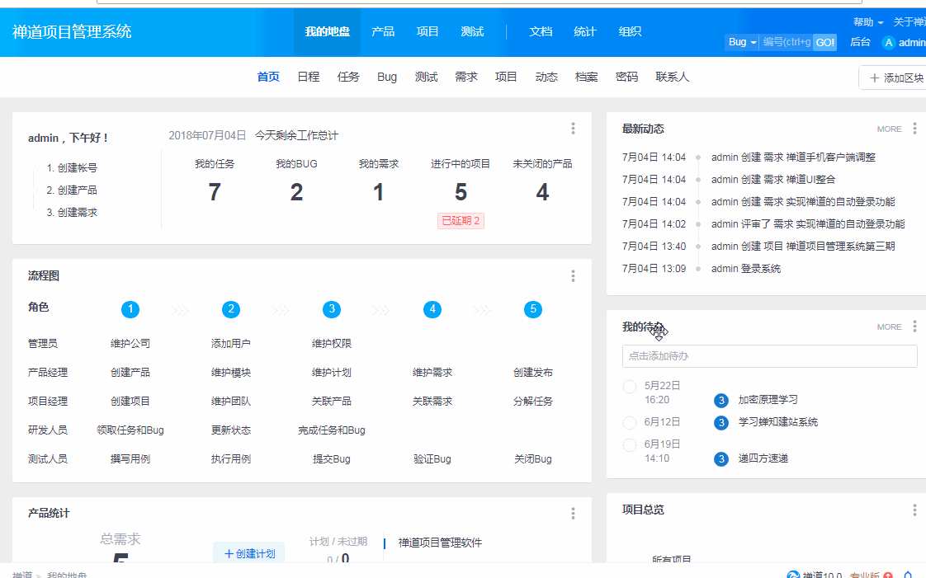Open the 流程图 block three-dot menu

tap(573, 276)
